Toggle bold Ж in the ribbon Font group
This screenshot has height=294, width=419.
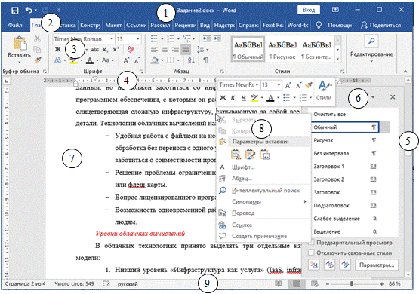click(57, 50)
